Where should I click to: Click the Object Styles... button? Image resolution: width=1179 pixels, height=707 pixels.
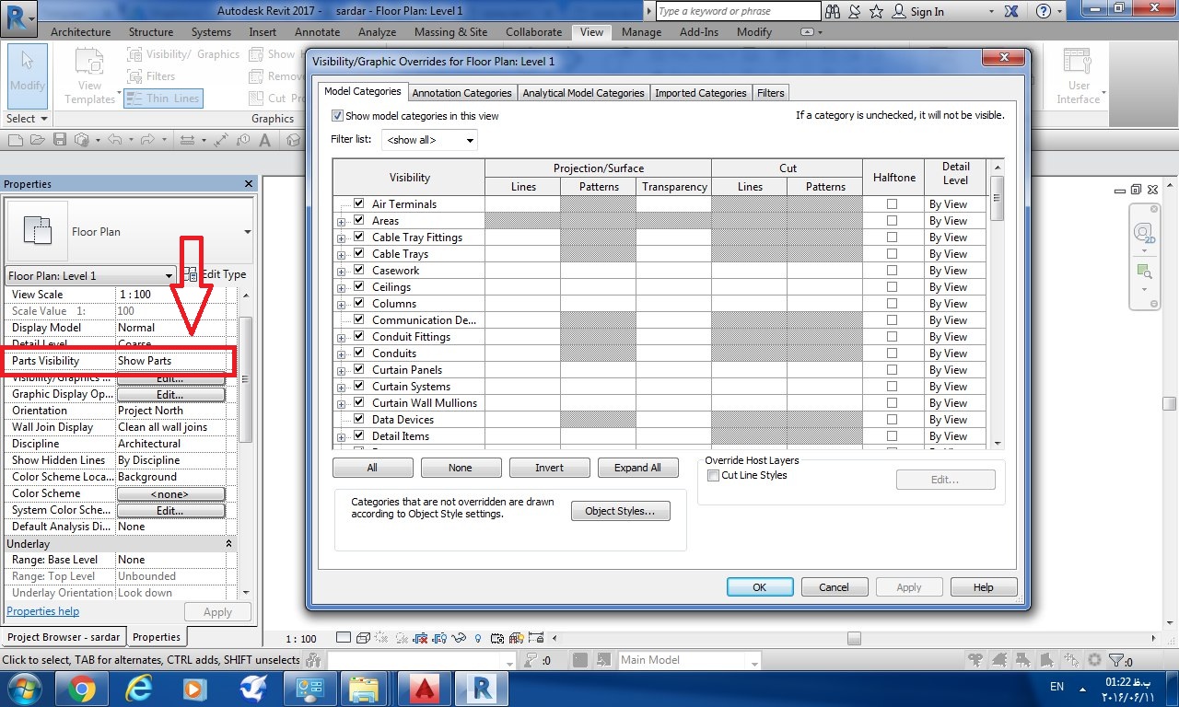pyautogui.click(x=620, y=511)
